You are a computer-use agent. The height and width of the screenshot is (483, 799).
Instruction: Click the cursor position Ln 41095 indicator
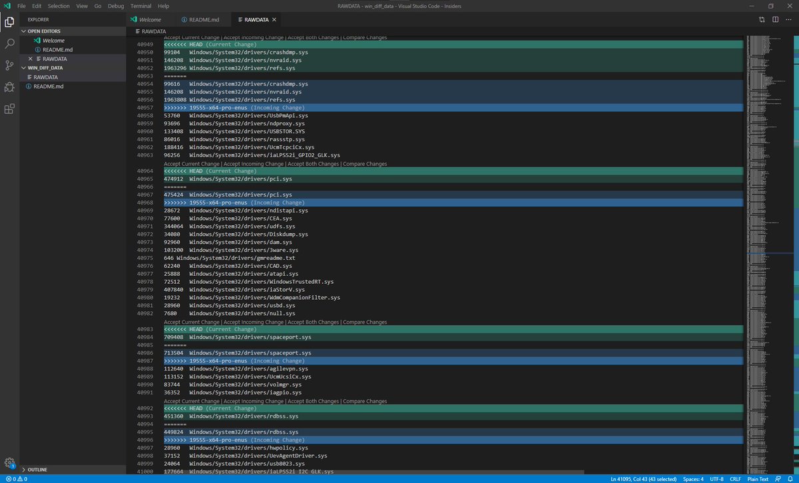[645, 479]
